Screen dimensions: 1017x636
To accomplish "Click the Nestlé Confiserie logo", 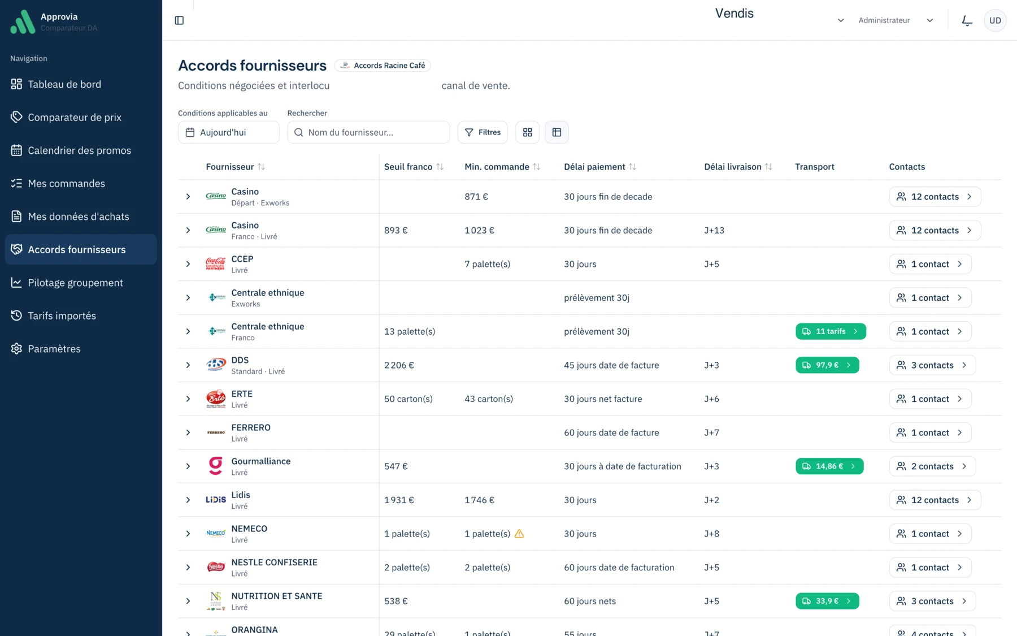I will (215, 567).
